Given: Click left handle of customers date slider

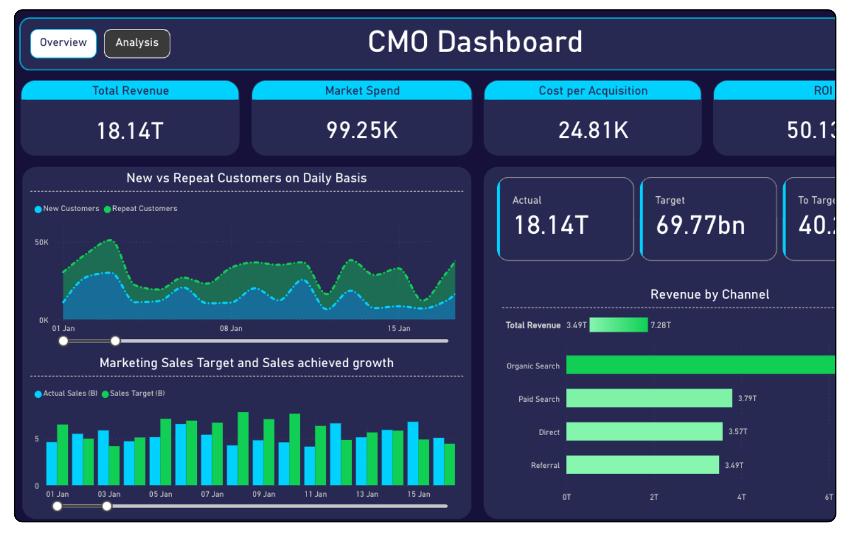Looking at the screenshot, I should [x=63, y=341].
